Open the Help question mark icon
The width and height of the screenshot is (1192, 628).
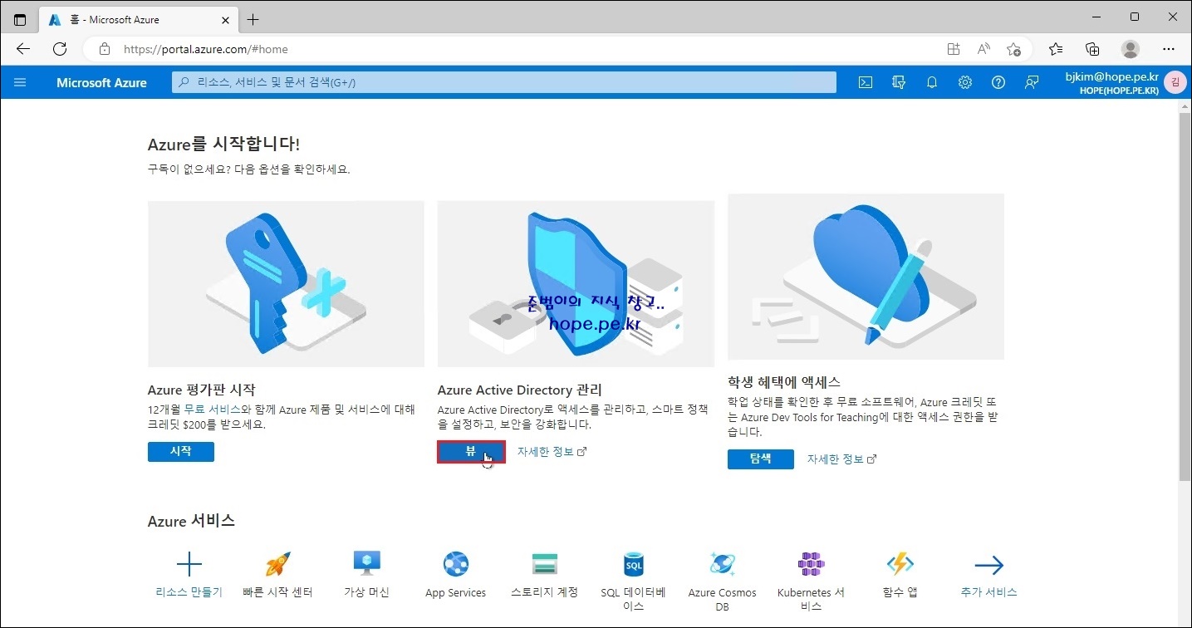coord(998,82)
